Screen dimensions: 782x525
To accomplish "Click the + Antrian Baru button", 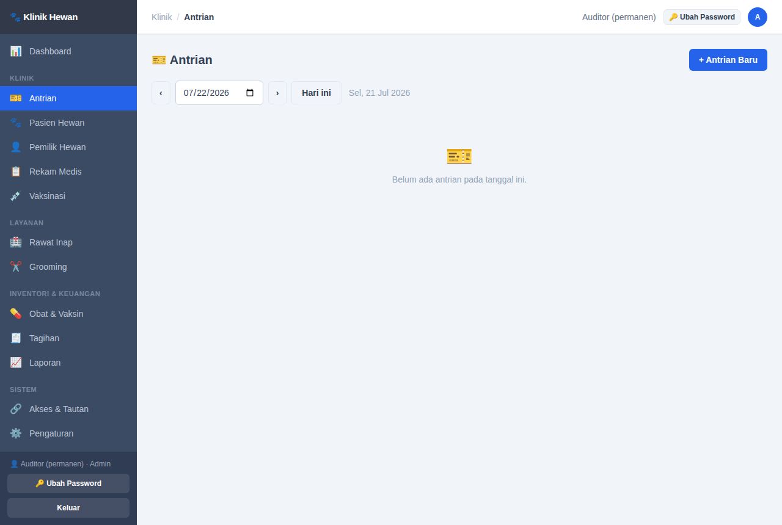I will (728, 60).
